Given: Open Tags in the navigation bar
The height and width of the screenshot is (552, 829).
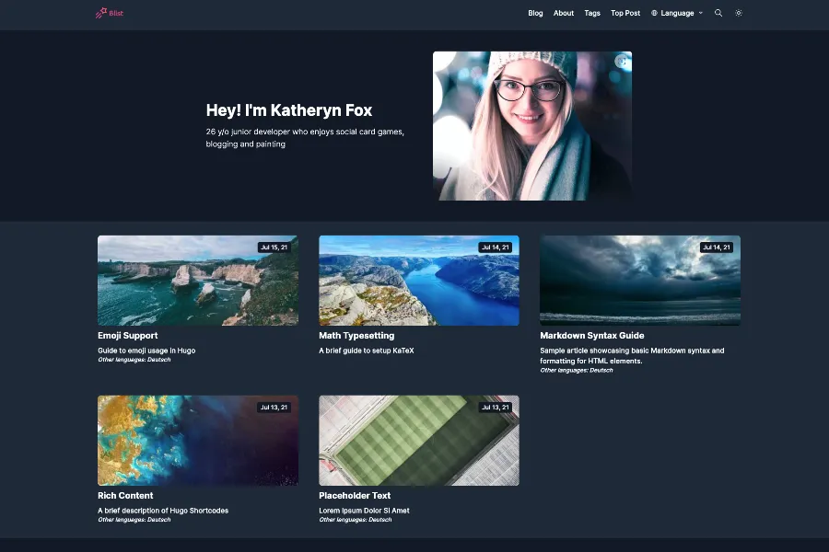Looking at the screenshot, I should pyautogui.click(x=592, y=13).
